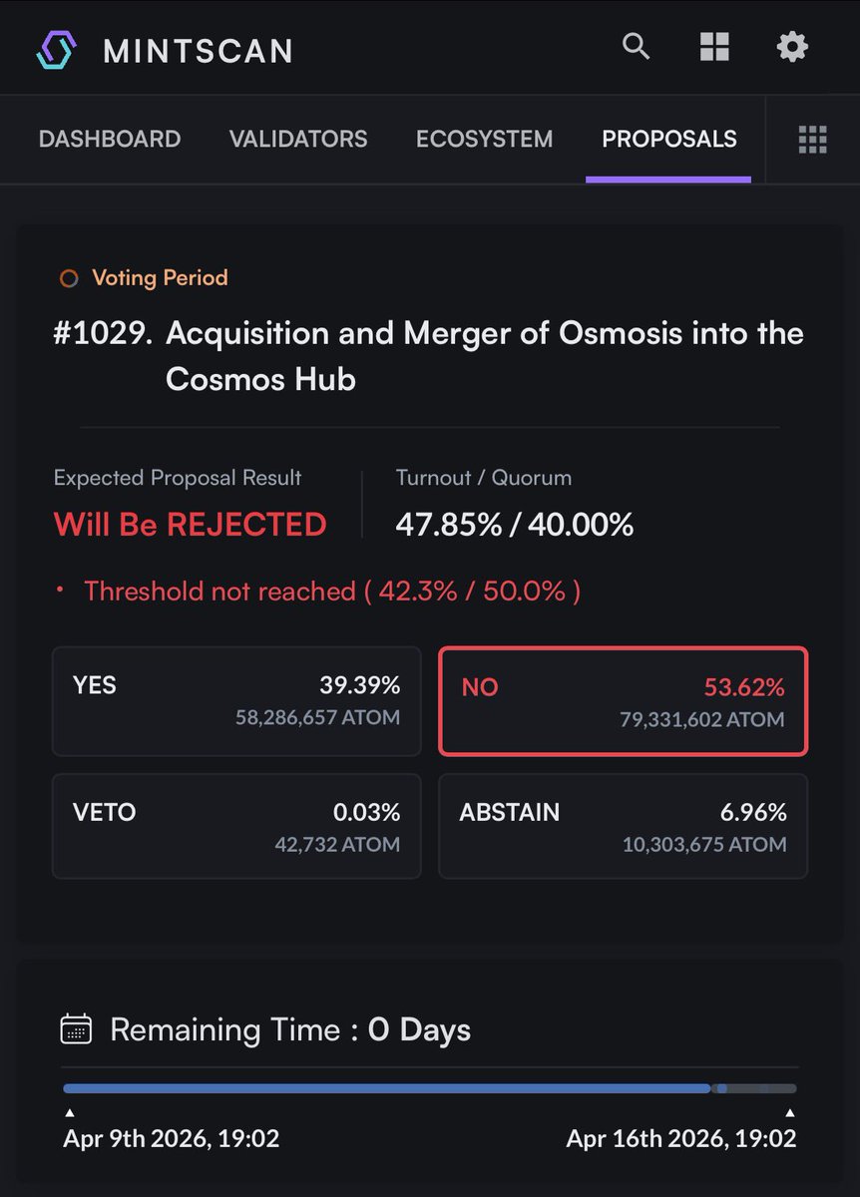Open the search magnifier icon
Viewport: 860px width, 1197px height.
(x=637, y=46)
